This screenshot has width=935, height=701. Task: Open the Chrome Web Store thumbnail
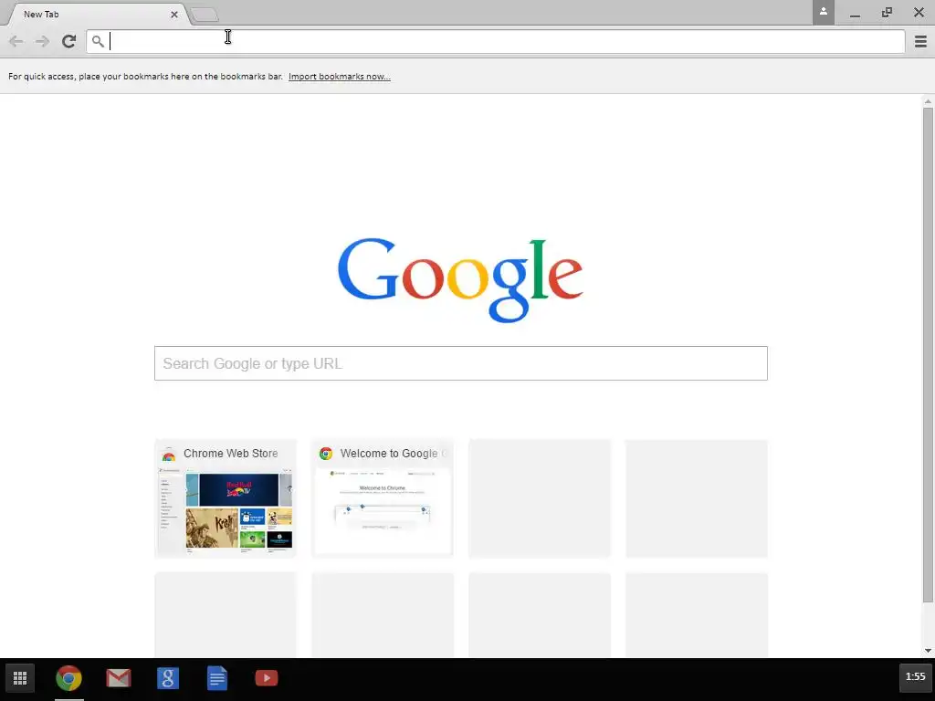pos(226,498)
